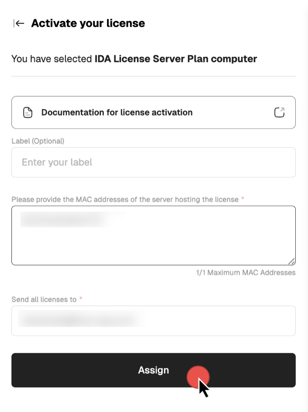Image resolution: width=308 pixels, height=412 pixels.
Task: Click the MAC addresses field caption text
Action: pyautogui.click(x=125, y=199)
